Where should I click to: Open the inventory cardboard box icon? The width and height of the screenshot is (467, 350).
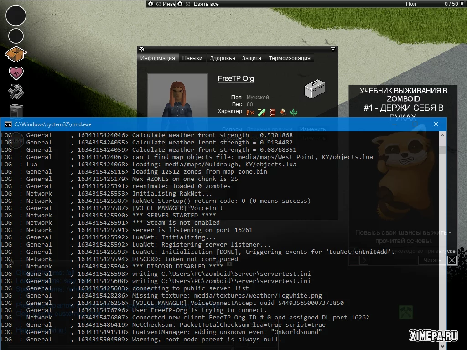16,55
